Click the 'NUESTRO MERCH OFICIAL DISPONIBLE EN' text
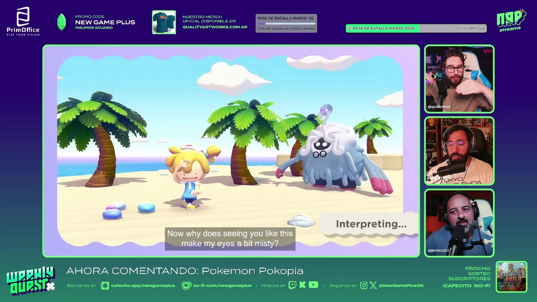The width and height of the screenshot is (537, 302). [x=209, y=19]
